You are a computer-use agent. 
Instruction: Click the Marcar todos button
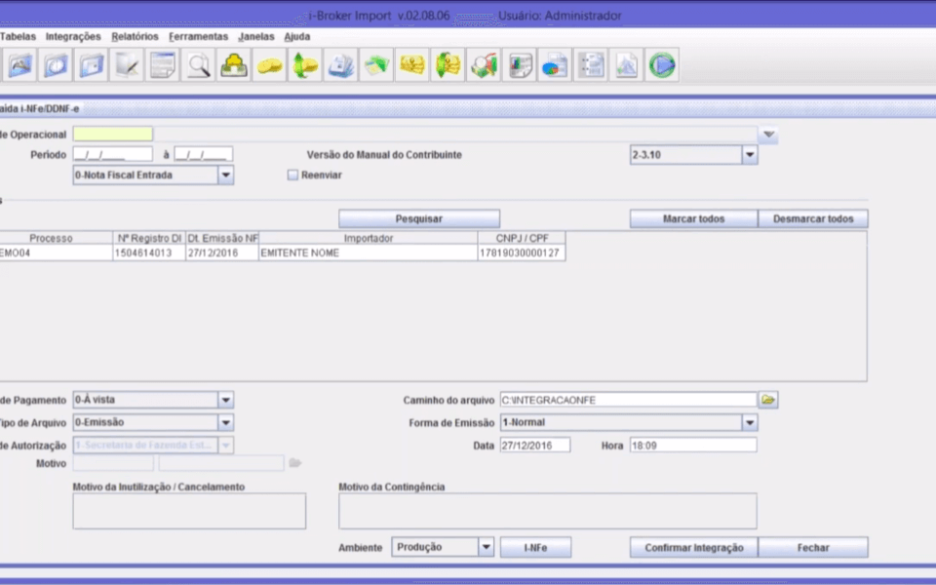click(693, 218)
